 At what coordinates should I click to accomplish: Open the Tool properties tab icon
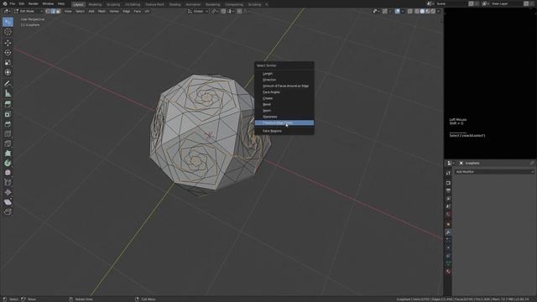tap(448, 174)
